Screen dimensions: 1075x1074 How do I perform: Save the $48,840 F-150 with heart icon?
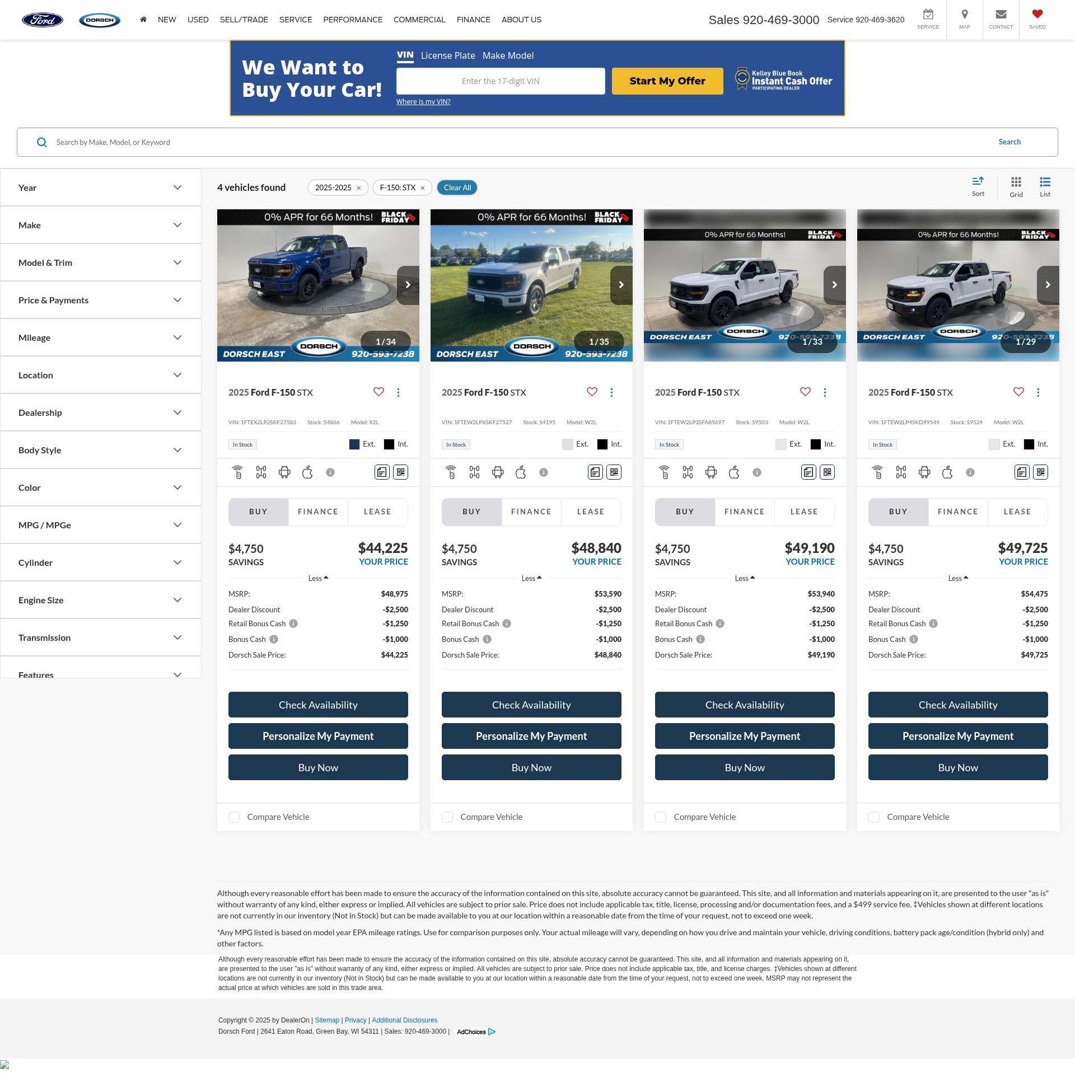(592, 392)
